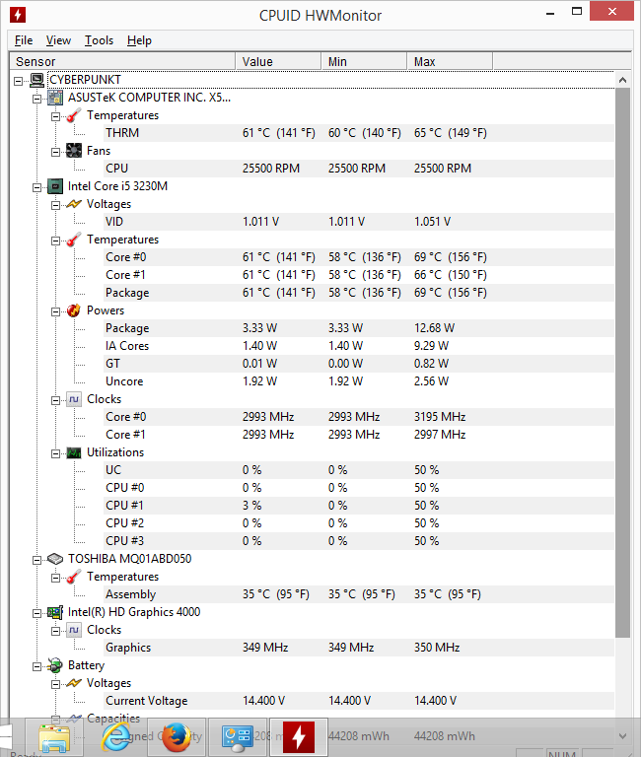Select the UC utilization row
The width and height of the screenshot is (641, 757).
pos(358,470)
